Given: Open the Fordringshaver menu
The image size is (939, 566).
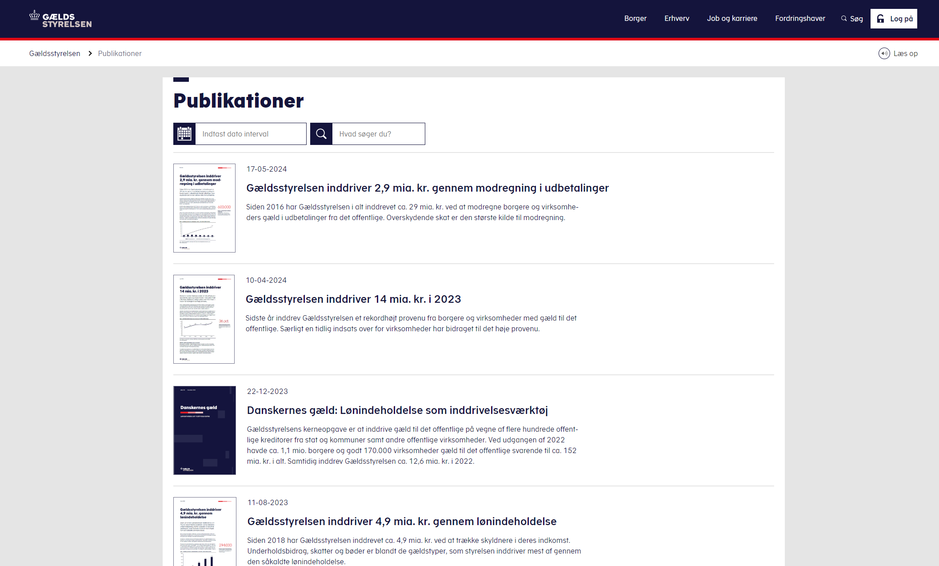Looking at the screenshot, I should point(800,19).
